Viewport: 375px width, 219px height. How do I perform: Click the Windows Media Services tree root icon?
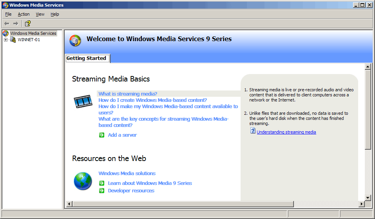pos(5,33)
